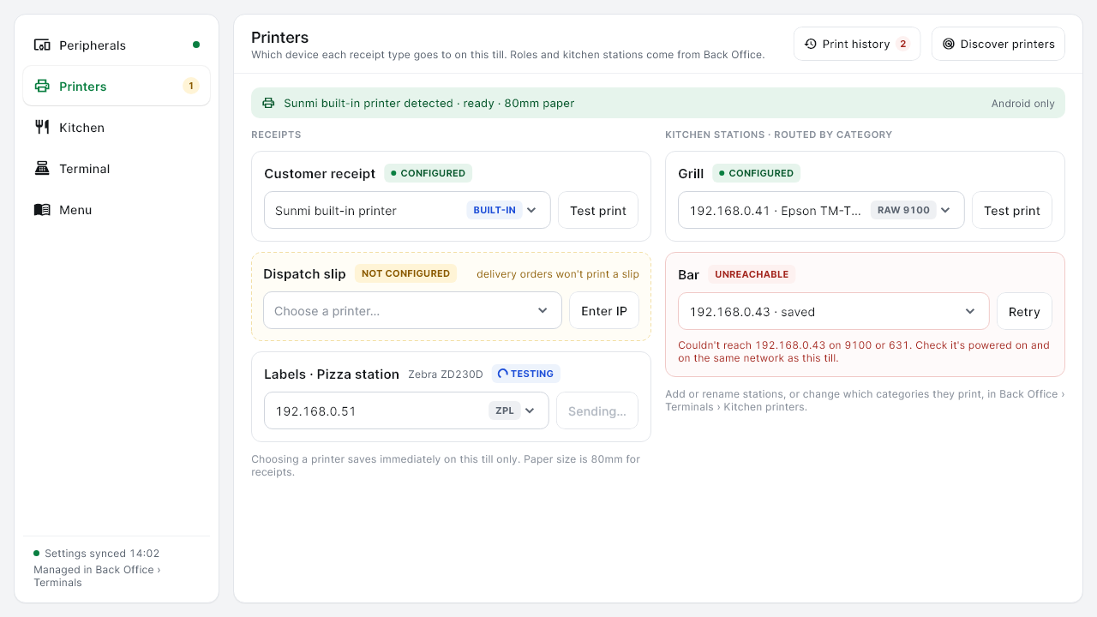The width and height of the screenshot is (1097, 617).
Task: Click the Settings synced 14:02 status
Action: click(x=102, y=554)
